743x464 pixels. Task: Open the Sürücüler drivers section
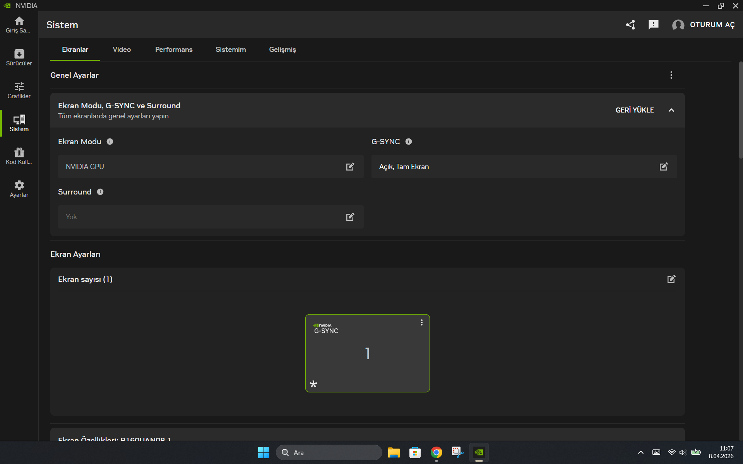pyautogui.click(x=19, y=58)
